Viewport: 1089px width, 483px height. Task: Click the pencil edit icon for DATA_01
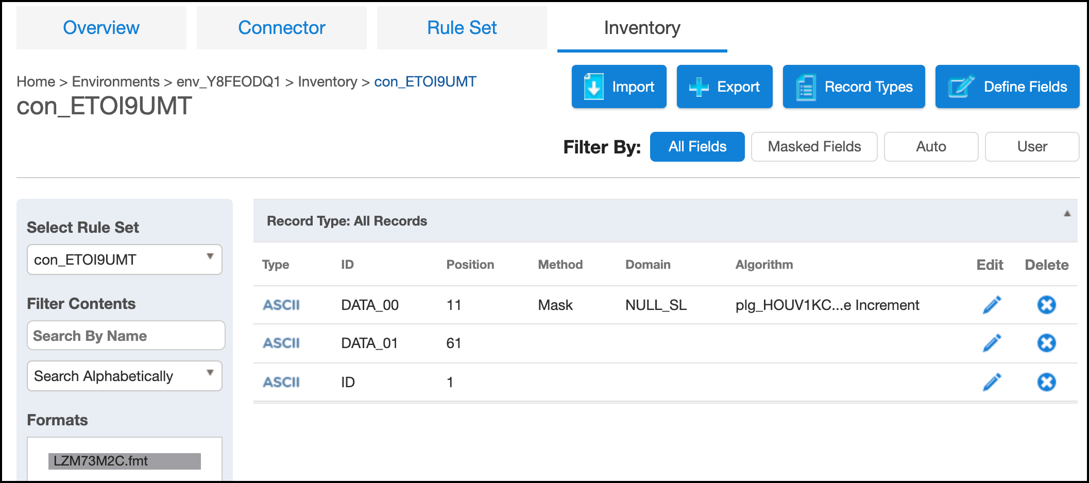[x=992, y=343]
